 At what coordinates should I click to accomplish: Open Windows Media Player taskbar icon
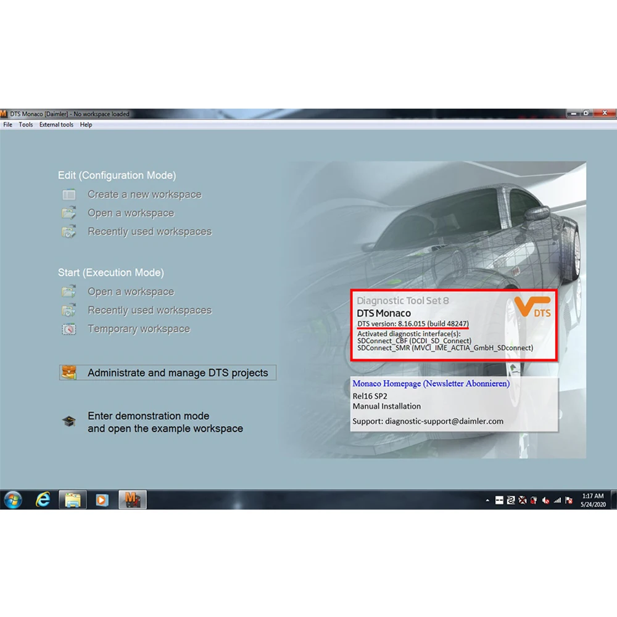pyautogui.click(x=102, y=500)
